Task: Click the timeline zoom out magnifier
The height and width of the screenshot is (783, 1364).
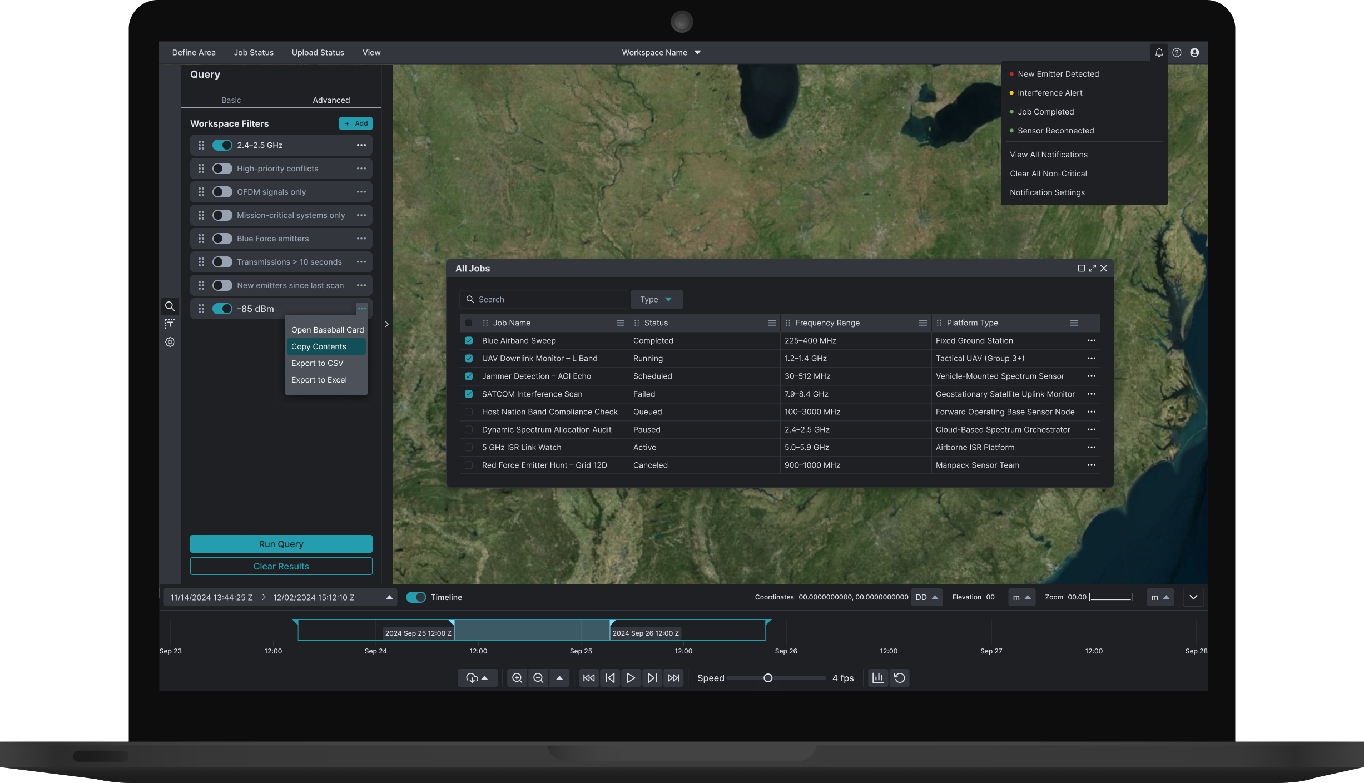Action: [x=538, y=678]
